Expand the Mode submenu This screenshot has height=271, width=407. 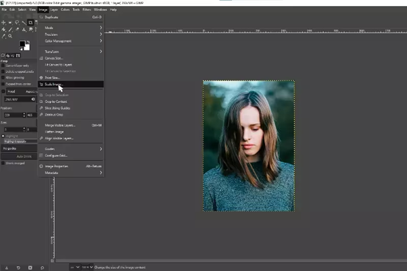tap(71, 28)
